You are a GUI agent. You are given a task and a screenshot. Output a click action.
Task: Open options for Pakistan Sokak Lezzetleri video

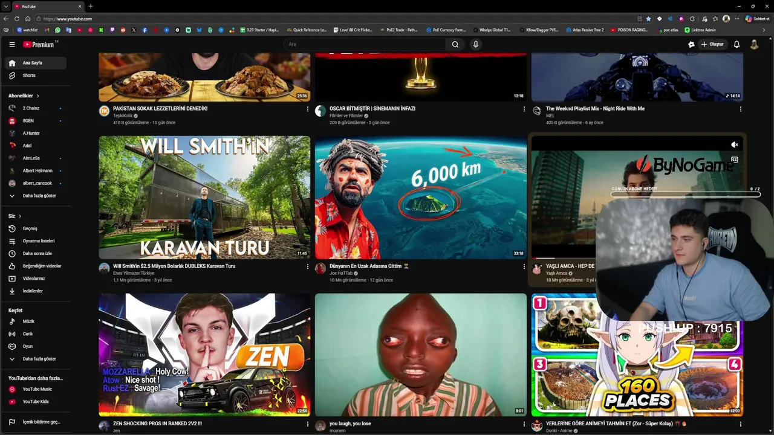308,109
